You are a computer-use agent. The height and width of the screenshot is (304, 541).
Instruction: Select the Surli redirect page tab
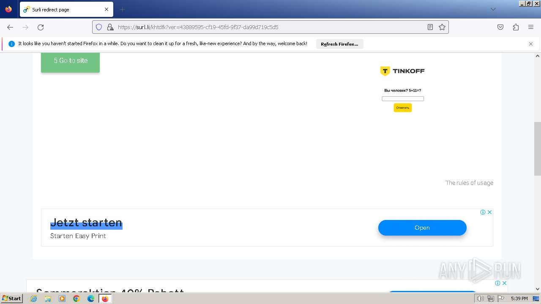pyautogui.click(x=66, y=9)
